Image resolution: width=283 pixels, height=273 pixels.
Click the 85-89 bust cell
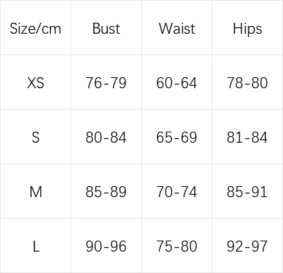[106, 192]
